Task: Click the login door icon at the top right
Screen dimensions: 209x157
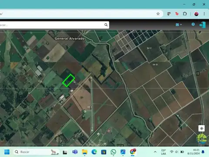Action: tap(202, 25)
